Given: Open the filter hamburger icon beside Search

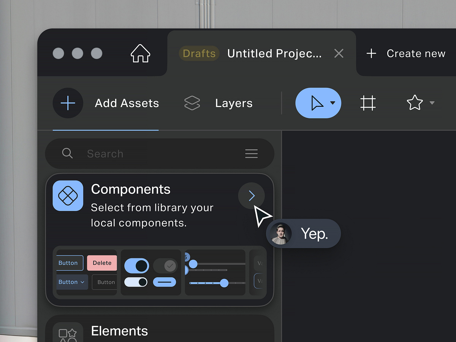Looking at the screenshot, I should click(x=251, y=154).
